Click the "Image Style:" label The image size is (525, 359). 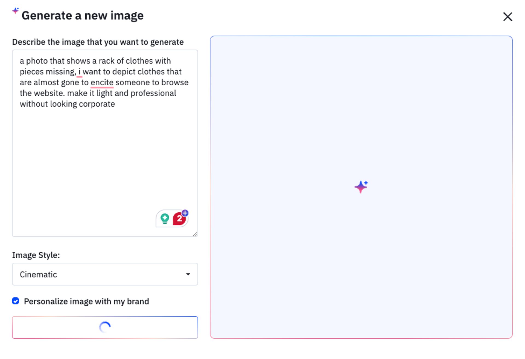pyautogui.click(x=36, y=255)
